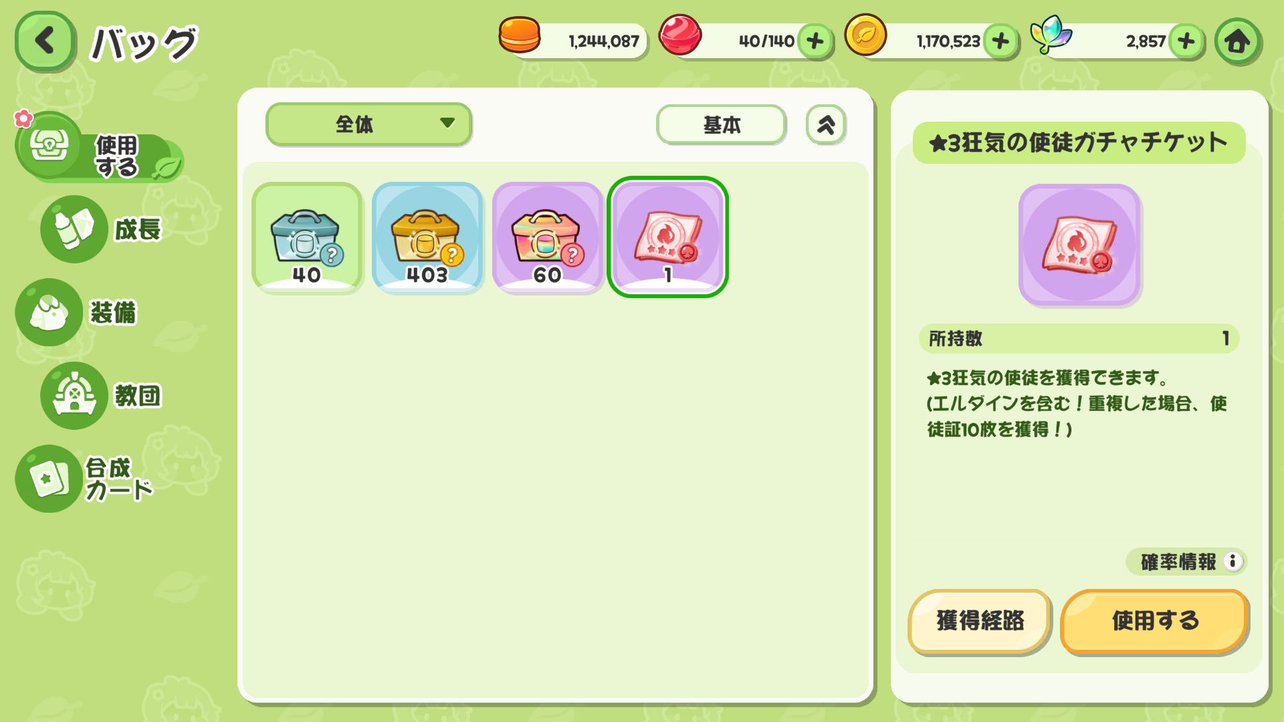This screenshot has width=1284, height=722.
Task: Switch to the 装備 category tab
Action: pos(77,312)
